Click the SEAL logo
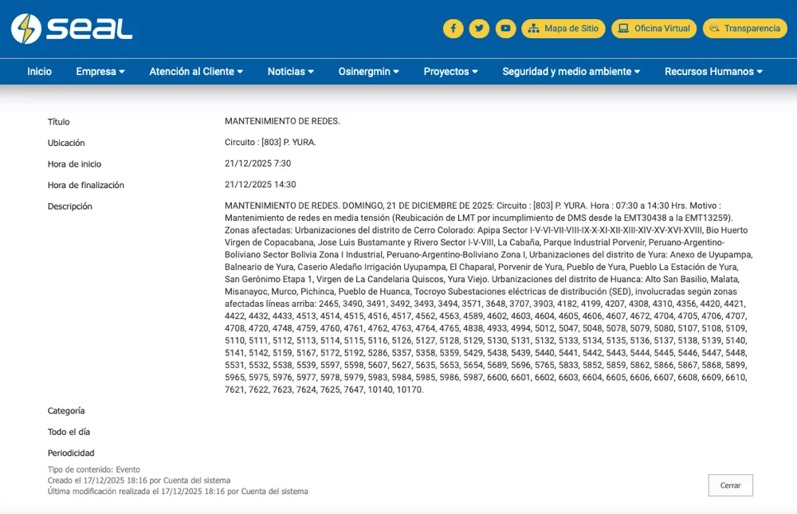The width and height of the screenshot is (797, 514). pyautogui.click(x=72, y=29)
